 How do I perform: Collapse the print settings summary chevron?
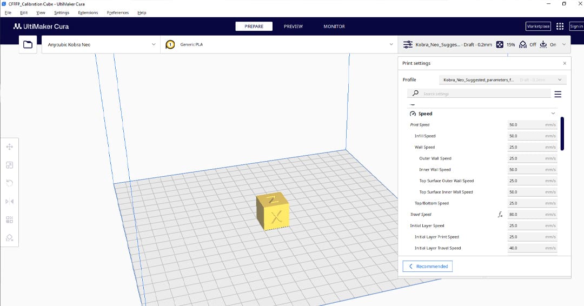pos(564,45)
